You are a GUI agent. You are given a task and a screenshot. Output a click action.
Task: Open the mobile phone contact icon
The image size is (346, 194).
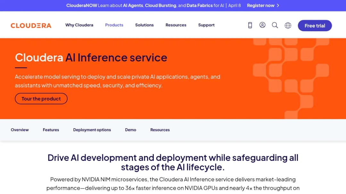[x=250, y=25]
